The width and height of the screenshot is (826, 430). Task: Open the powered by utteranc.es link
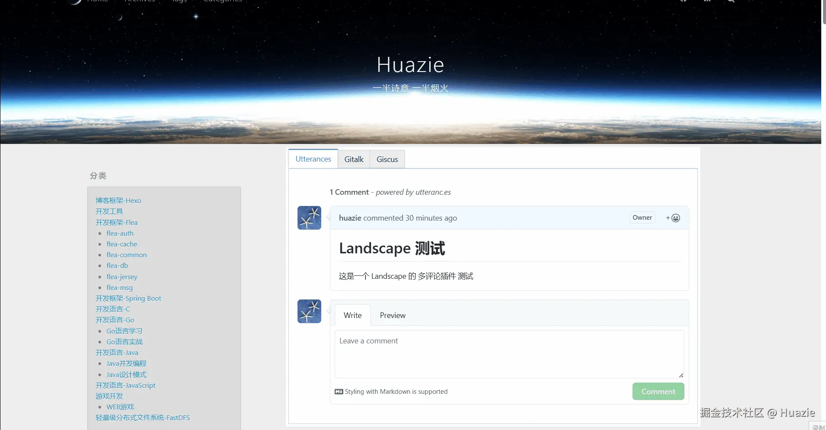pyautogui.click(x=413, y=192)
